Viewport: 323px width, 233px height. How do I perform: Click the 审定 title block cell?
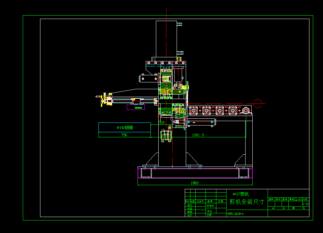pos(209,210)
